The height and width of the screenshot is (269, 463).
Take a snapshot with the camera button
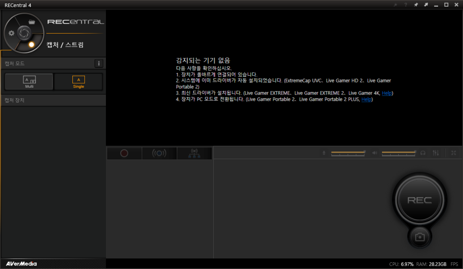point(419,237)
